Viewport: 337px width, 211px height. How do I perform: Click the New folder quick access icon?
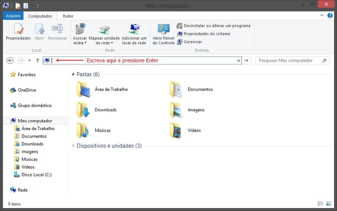click(x=26, y=6)
